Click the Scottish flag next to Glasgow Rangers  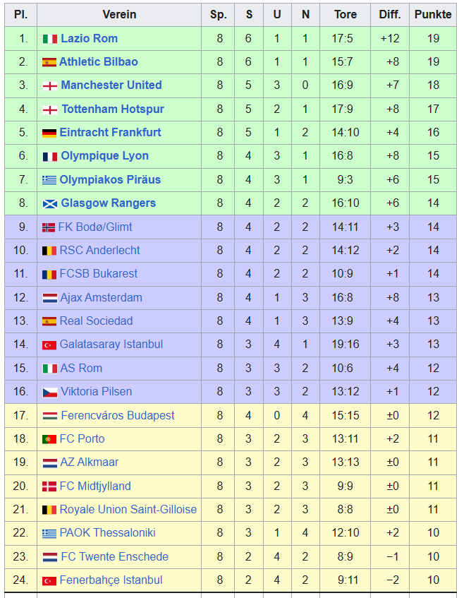[49, 203]
